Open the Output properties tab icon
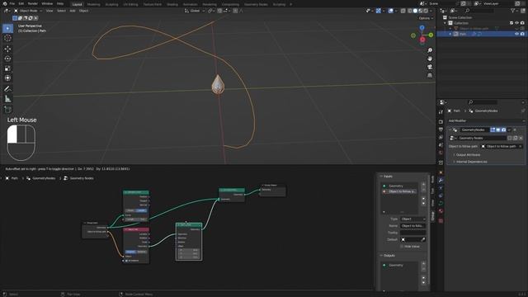The height and width of the screenshot is (297, 528). tap(441, 130)
